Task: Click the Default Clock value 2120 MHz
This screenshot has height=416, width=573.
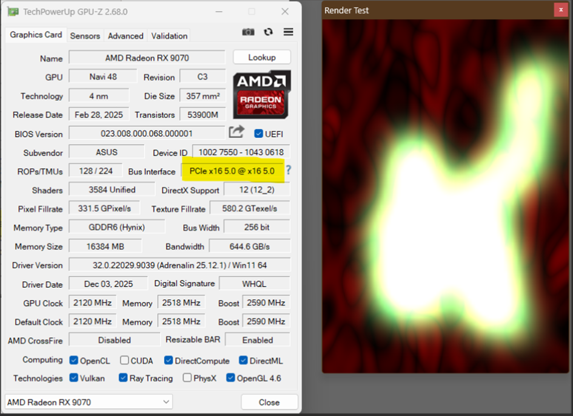Action: click(92, 321)
